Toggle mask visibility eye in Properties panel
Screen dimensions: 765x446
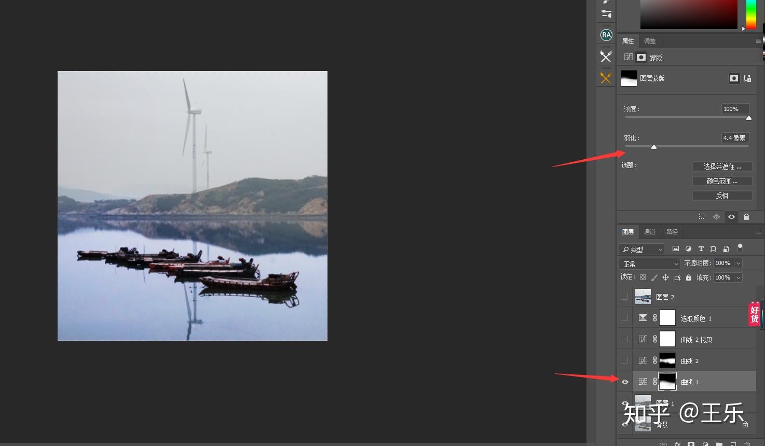click(x=731, y=217)
